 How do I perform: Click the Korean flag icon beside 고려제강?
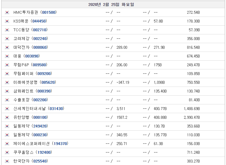tap(7, 39)
